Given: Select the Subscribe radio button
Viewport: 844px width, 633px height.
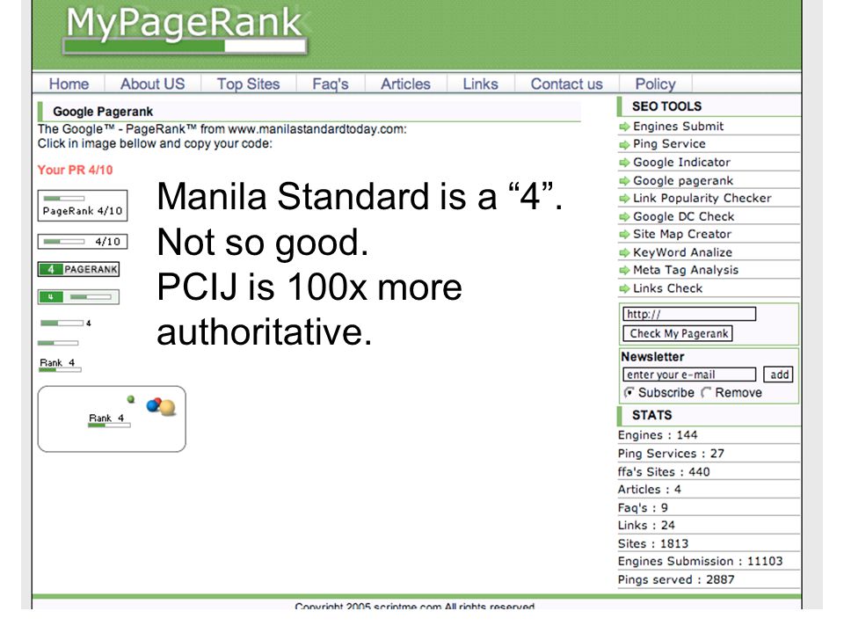Looking at the screenshot, I should (x=629, y=392).
